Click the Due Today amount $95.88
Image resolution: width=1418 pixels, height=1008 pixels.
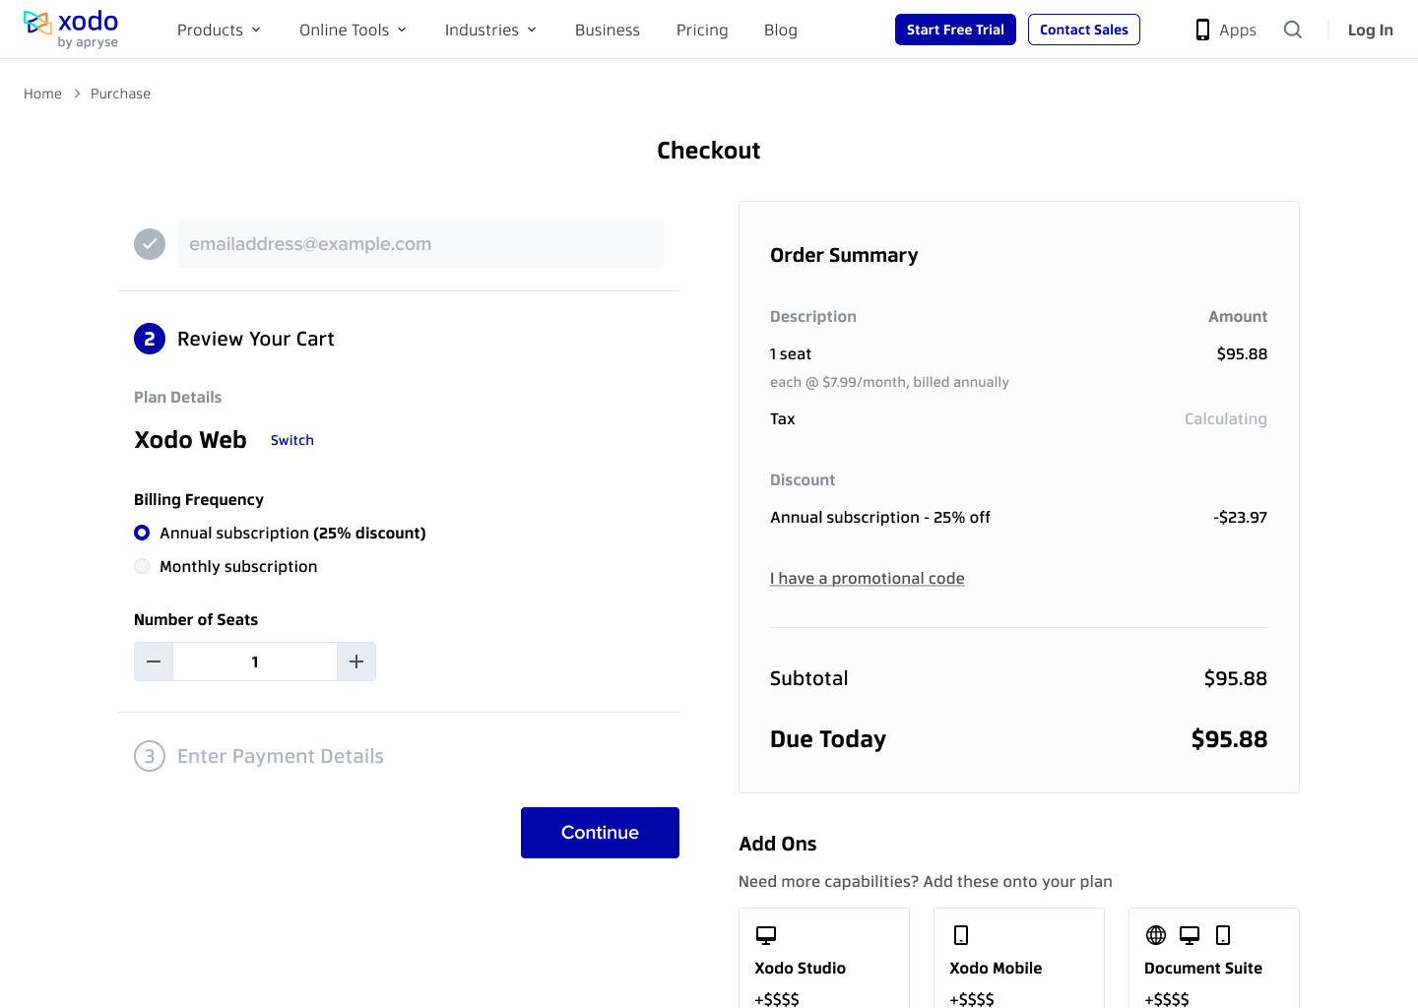coord(1229,739)
